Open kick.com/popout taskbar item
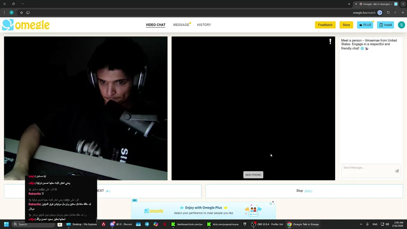 click(223, 224)
